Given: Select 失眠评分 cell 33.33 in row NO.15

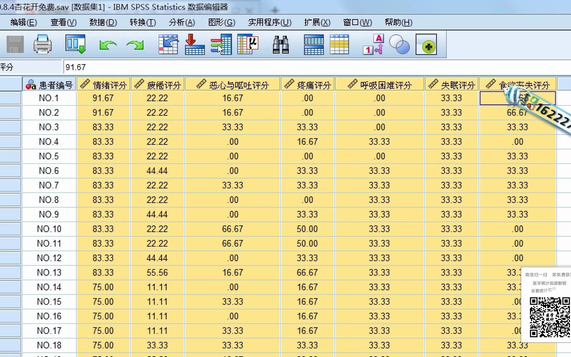Looking at the screenshot, I should (452, 302).
